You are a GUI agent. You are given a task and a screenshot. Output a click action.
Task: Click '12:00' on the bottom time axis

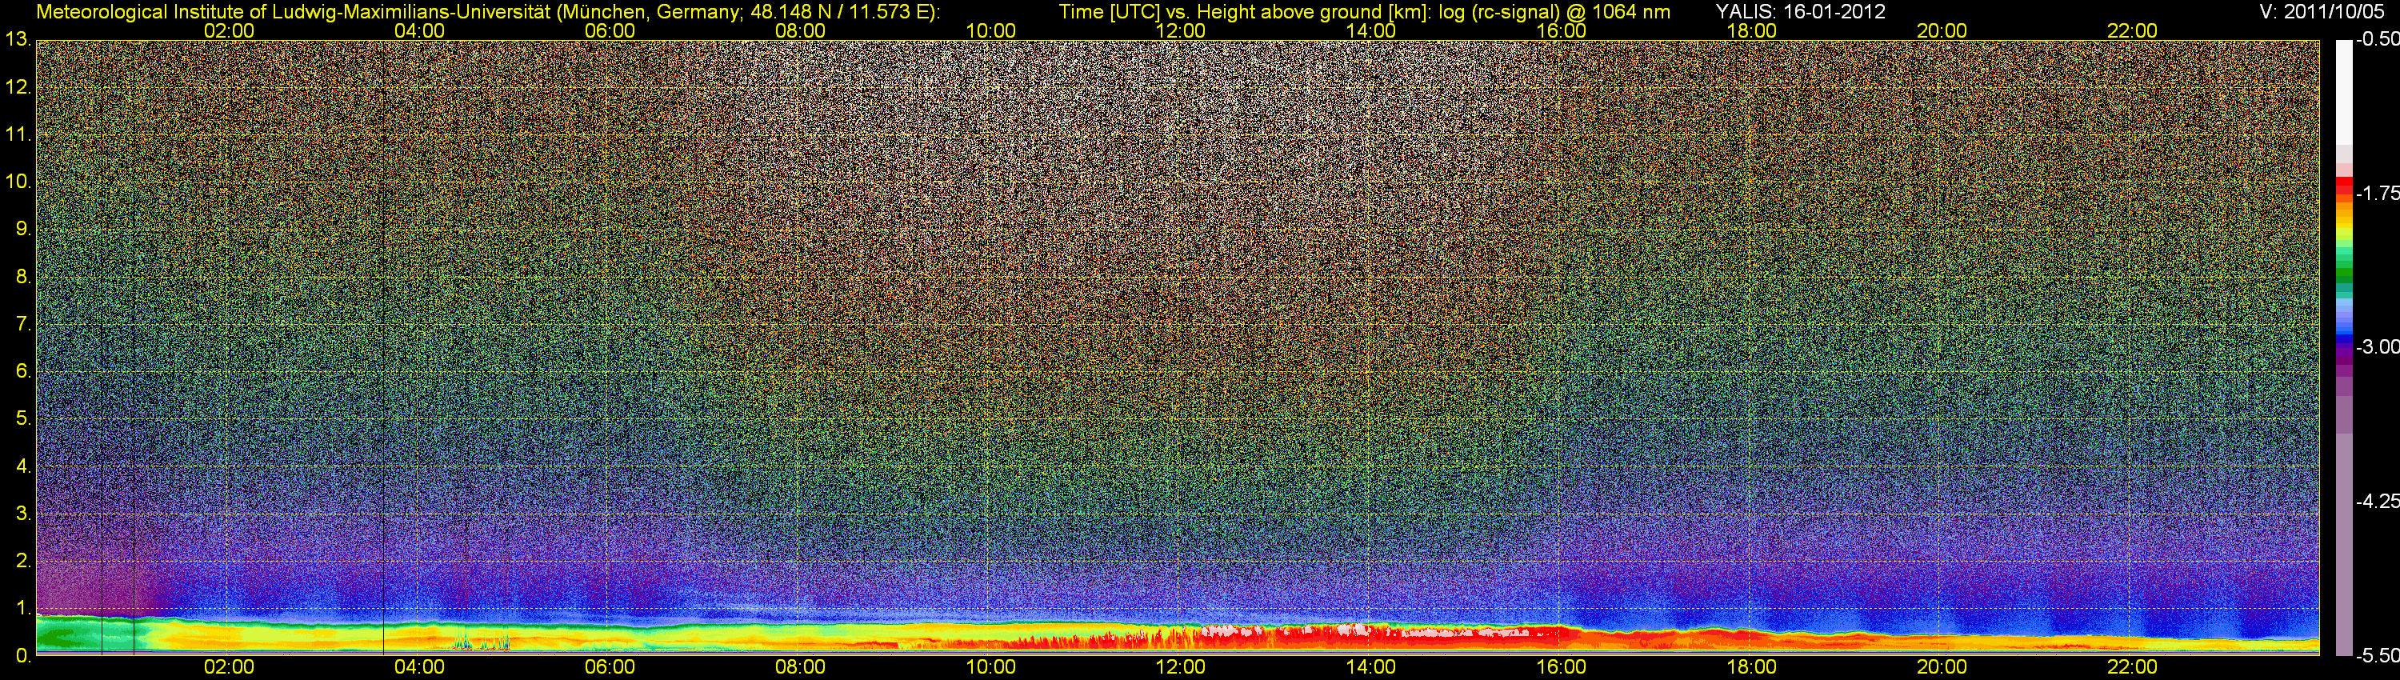click(x=1181, y=667)
